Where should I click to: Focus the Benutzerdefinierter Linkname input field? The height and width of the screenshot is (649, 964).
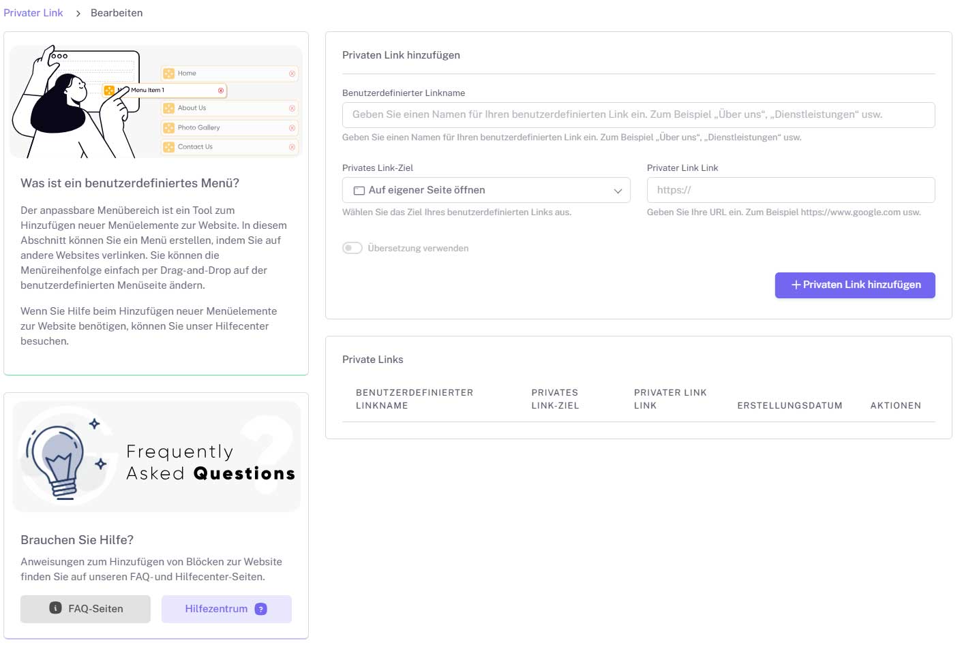click(x=639, y=115)
